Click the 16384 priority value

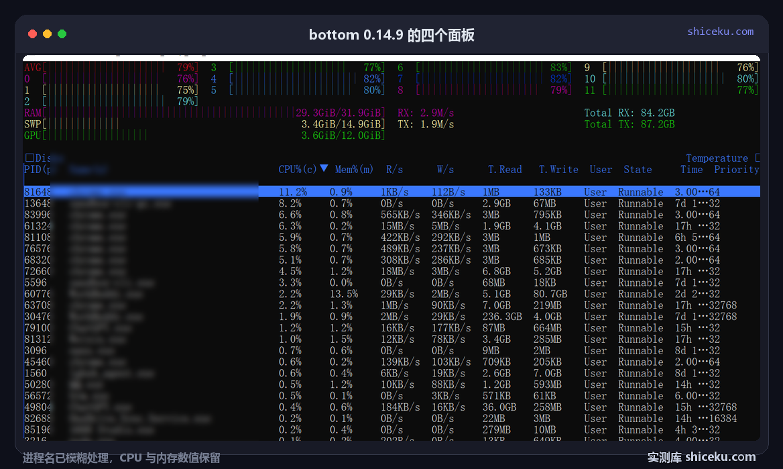pyautogui.click(x=723, y=419)
